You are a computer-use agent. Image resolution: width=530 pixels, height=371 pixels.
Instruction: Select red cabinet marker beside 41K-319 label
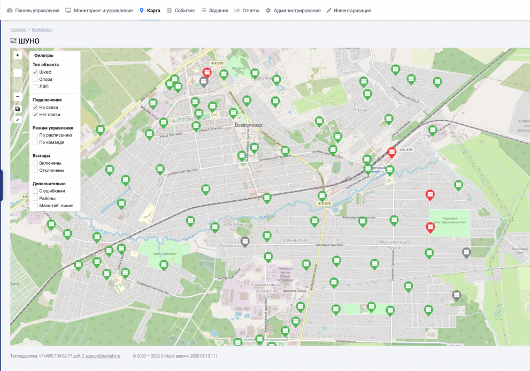click(391, 152)
